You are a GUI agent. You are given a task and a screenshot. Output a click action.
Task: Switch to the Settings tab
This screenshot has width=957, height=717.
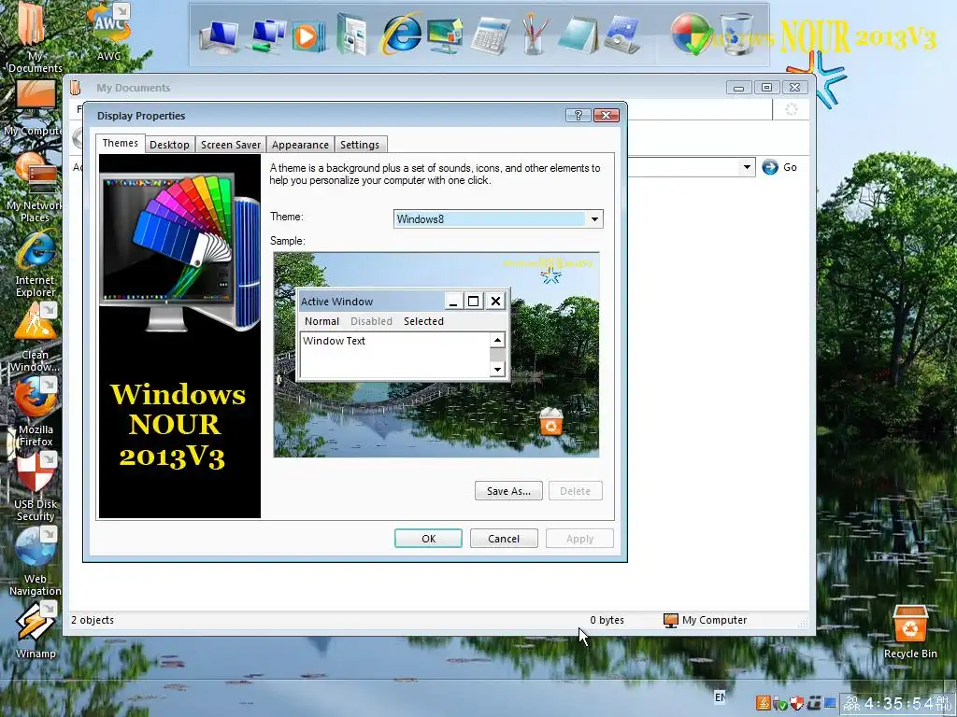(360, 145)
